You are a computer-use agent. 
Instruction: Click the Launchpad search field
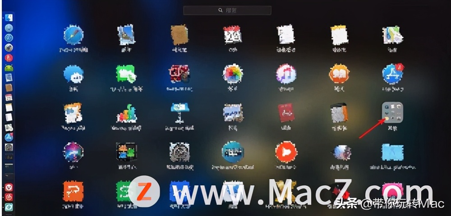[227, 10]
